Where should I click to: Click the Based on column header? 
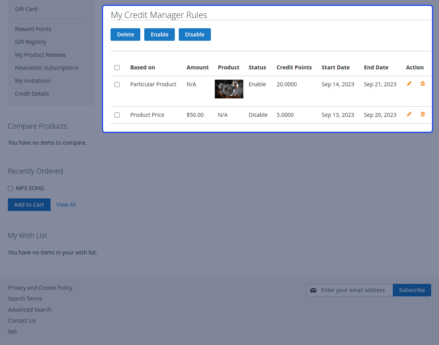click(x=143, y=67)
